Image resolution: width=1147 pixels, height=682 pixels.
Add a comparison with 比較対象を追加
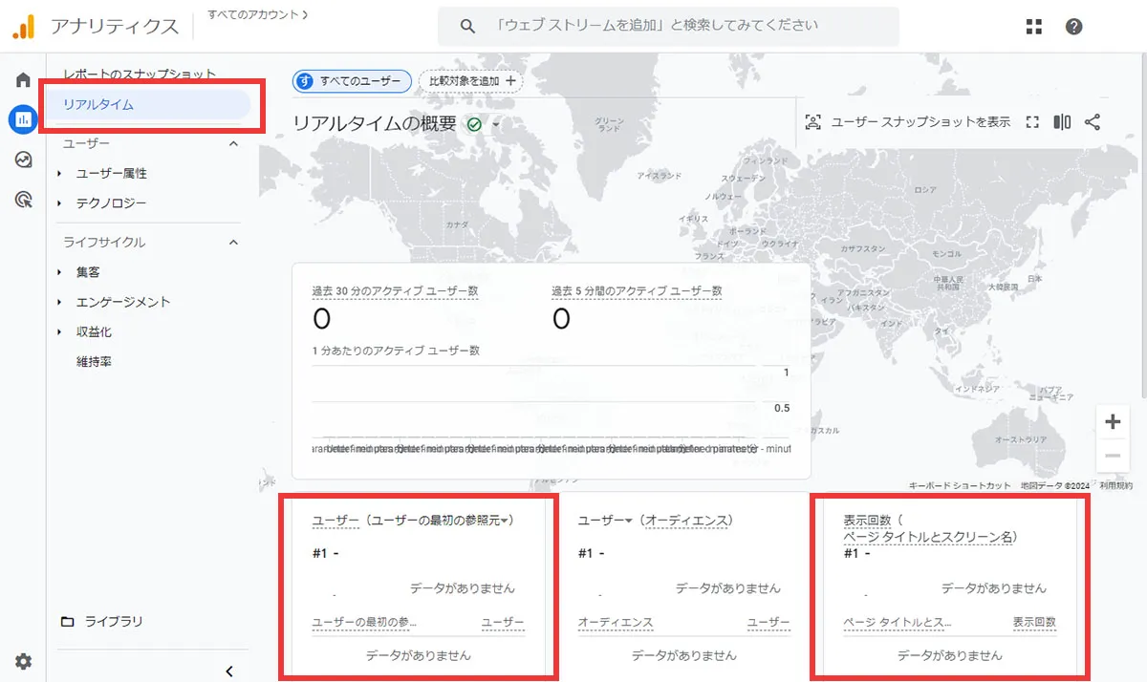click(471, 81)
